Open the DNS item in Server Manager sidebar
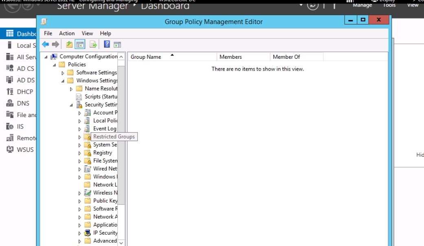Image resolution: width=424 pixels, height=246 pixels. 23,103
